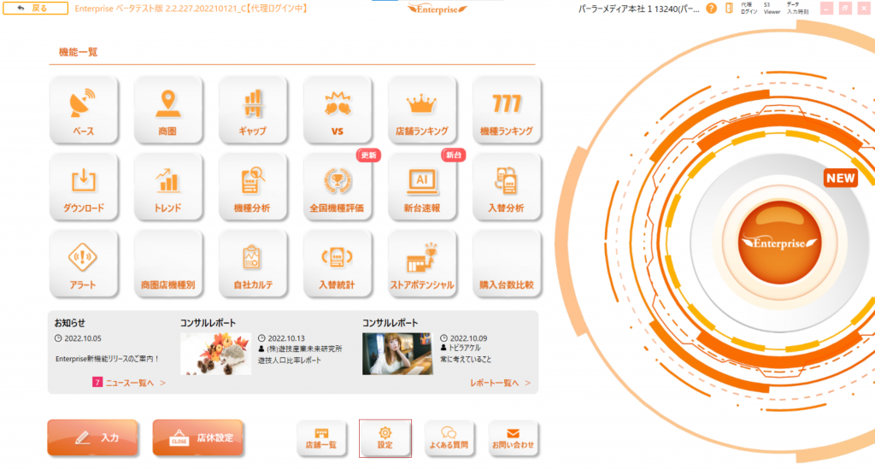Open the ベース function
The height and width of the screenshot is (469, 875).
tap(84, 110)
